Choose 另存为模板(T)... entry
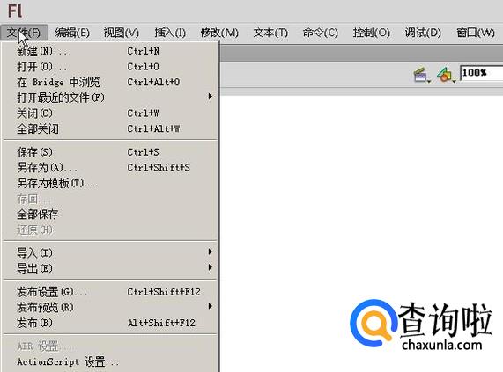This screenshot has width=503, height=372. coord(110,183)
